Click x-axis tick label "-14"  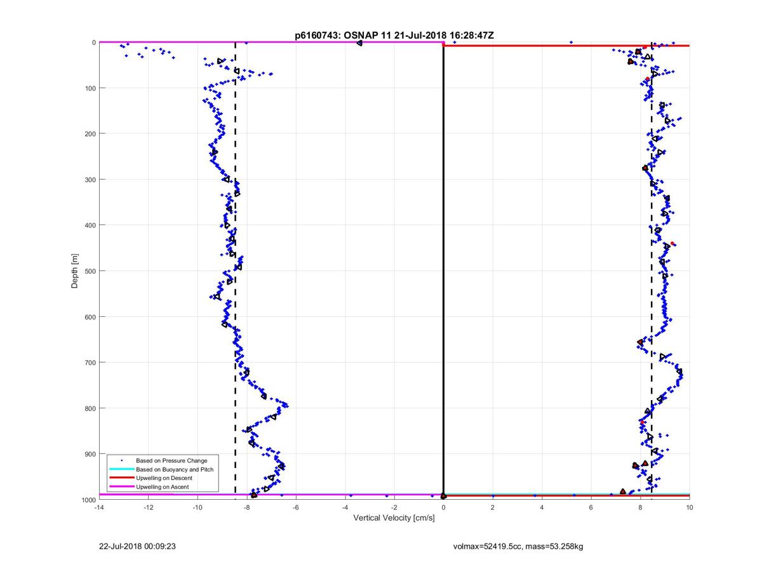click(x=98, y=507)
